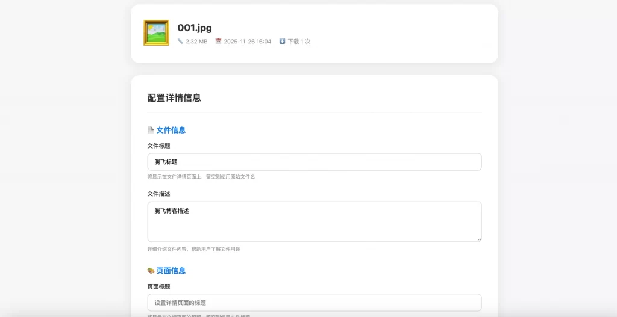Focus the 文件标题 input containing 腾飞标题
The height and width of the screenshot is (317, 617).
pos(314,162)
